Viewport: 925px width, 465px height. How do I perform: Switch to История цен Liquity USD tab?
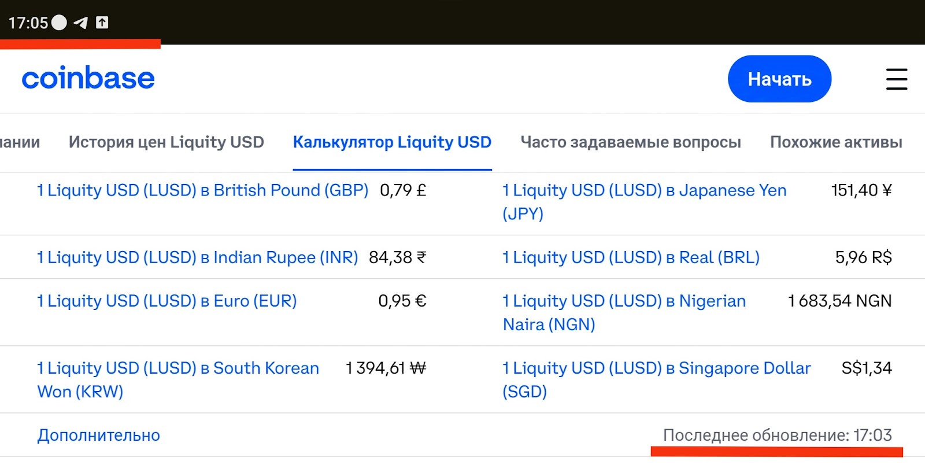point(166,142)
